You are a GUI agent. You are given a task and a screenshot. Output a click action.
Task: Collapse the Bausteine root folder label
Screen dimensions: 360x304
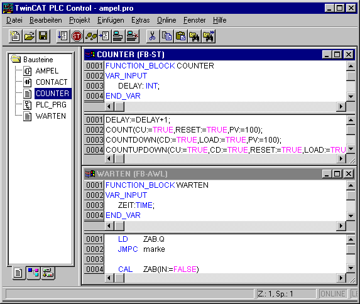(x=38, y=60)
